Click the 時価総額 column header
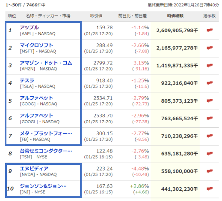 pyautogui.click(x=175, y=16)
